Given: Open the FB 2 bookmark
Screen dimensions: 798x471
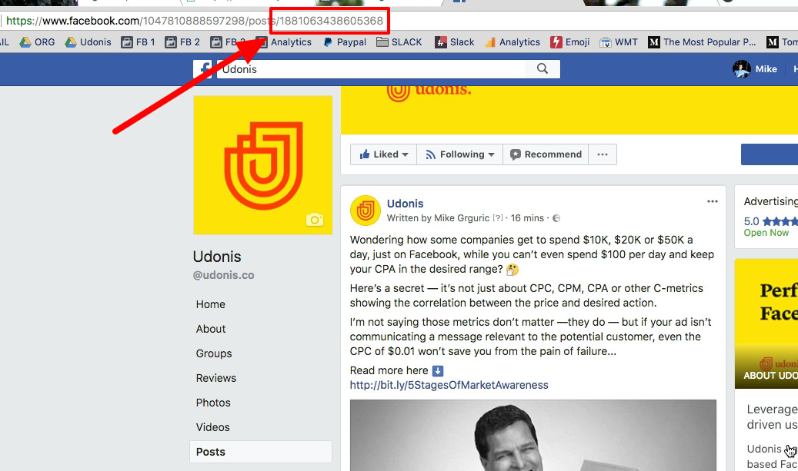Looking at the screenshot, I should click(182, 42).
